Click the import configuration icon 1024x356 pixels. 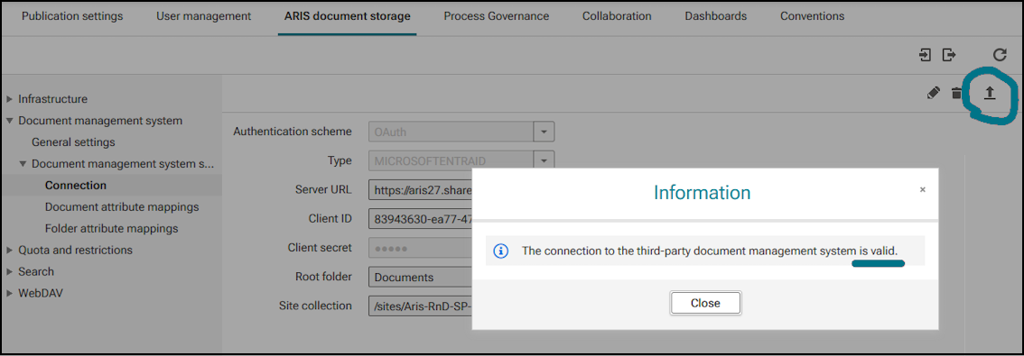(925, 55)
